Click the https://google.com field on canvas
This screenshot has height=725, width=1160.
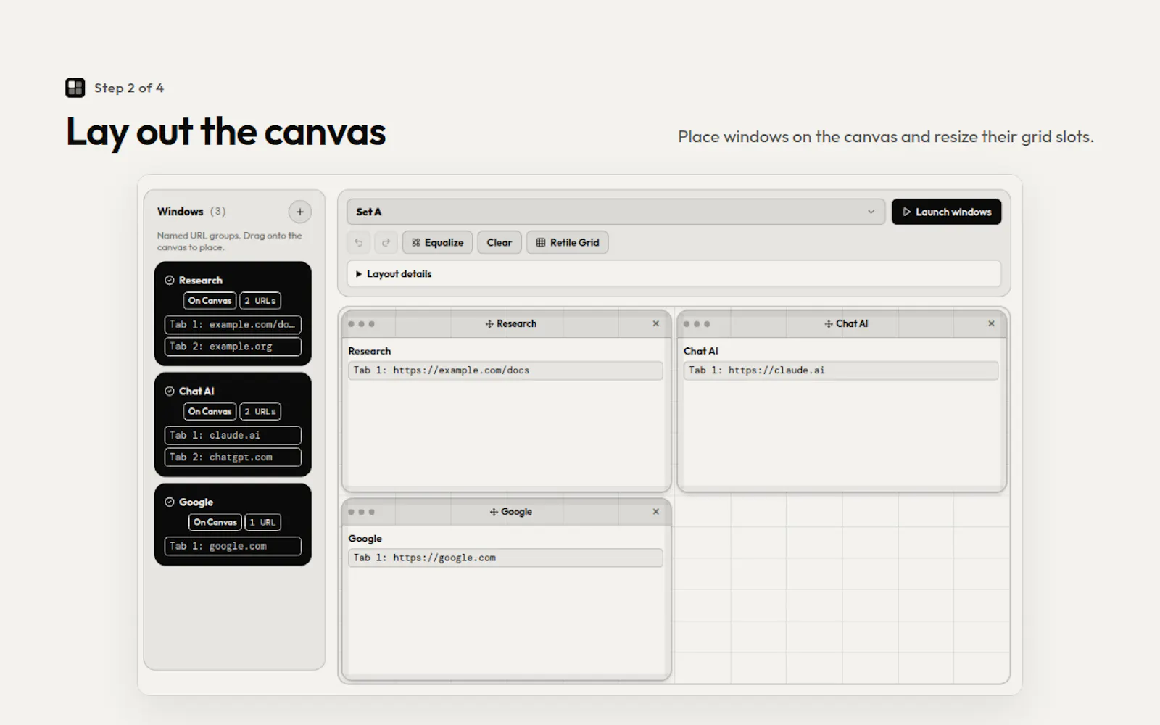(505, 558)
